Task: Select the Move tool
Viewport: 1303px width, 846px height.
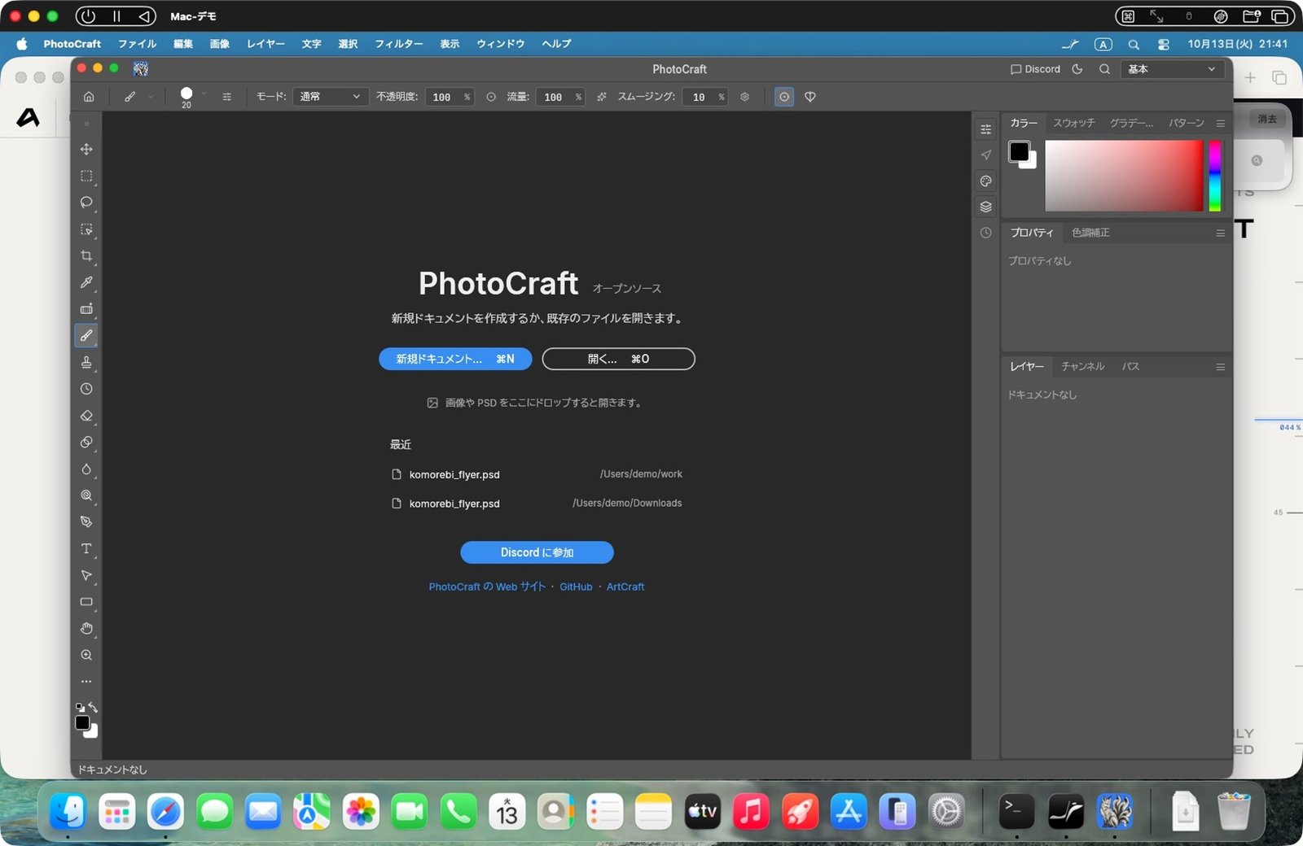Action: click(x=86, y=149)
